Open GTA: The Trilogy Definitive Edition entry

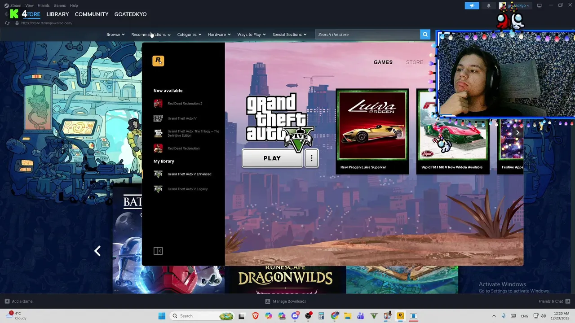click(194, 133)
